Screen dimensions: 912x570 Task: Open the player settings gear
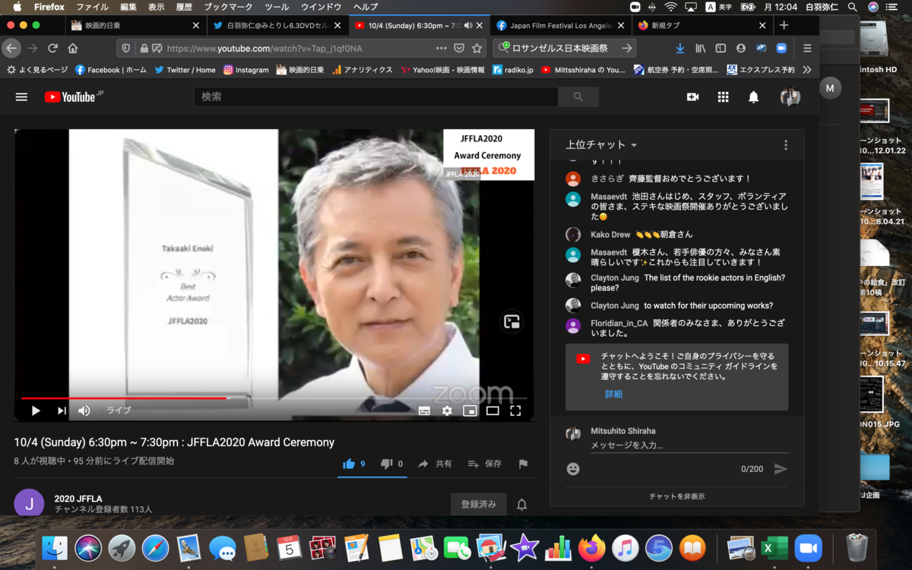point(447,411)
